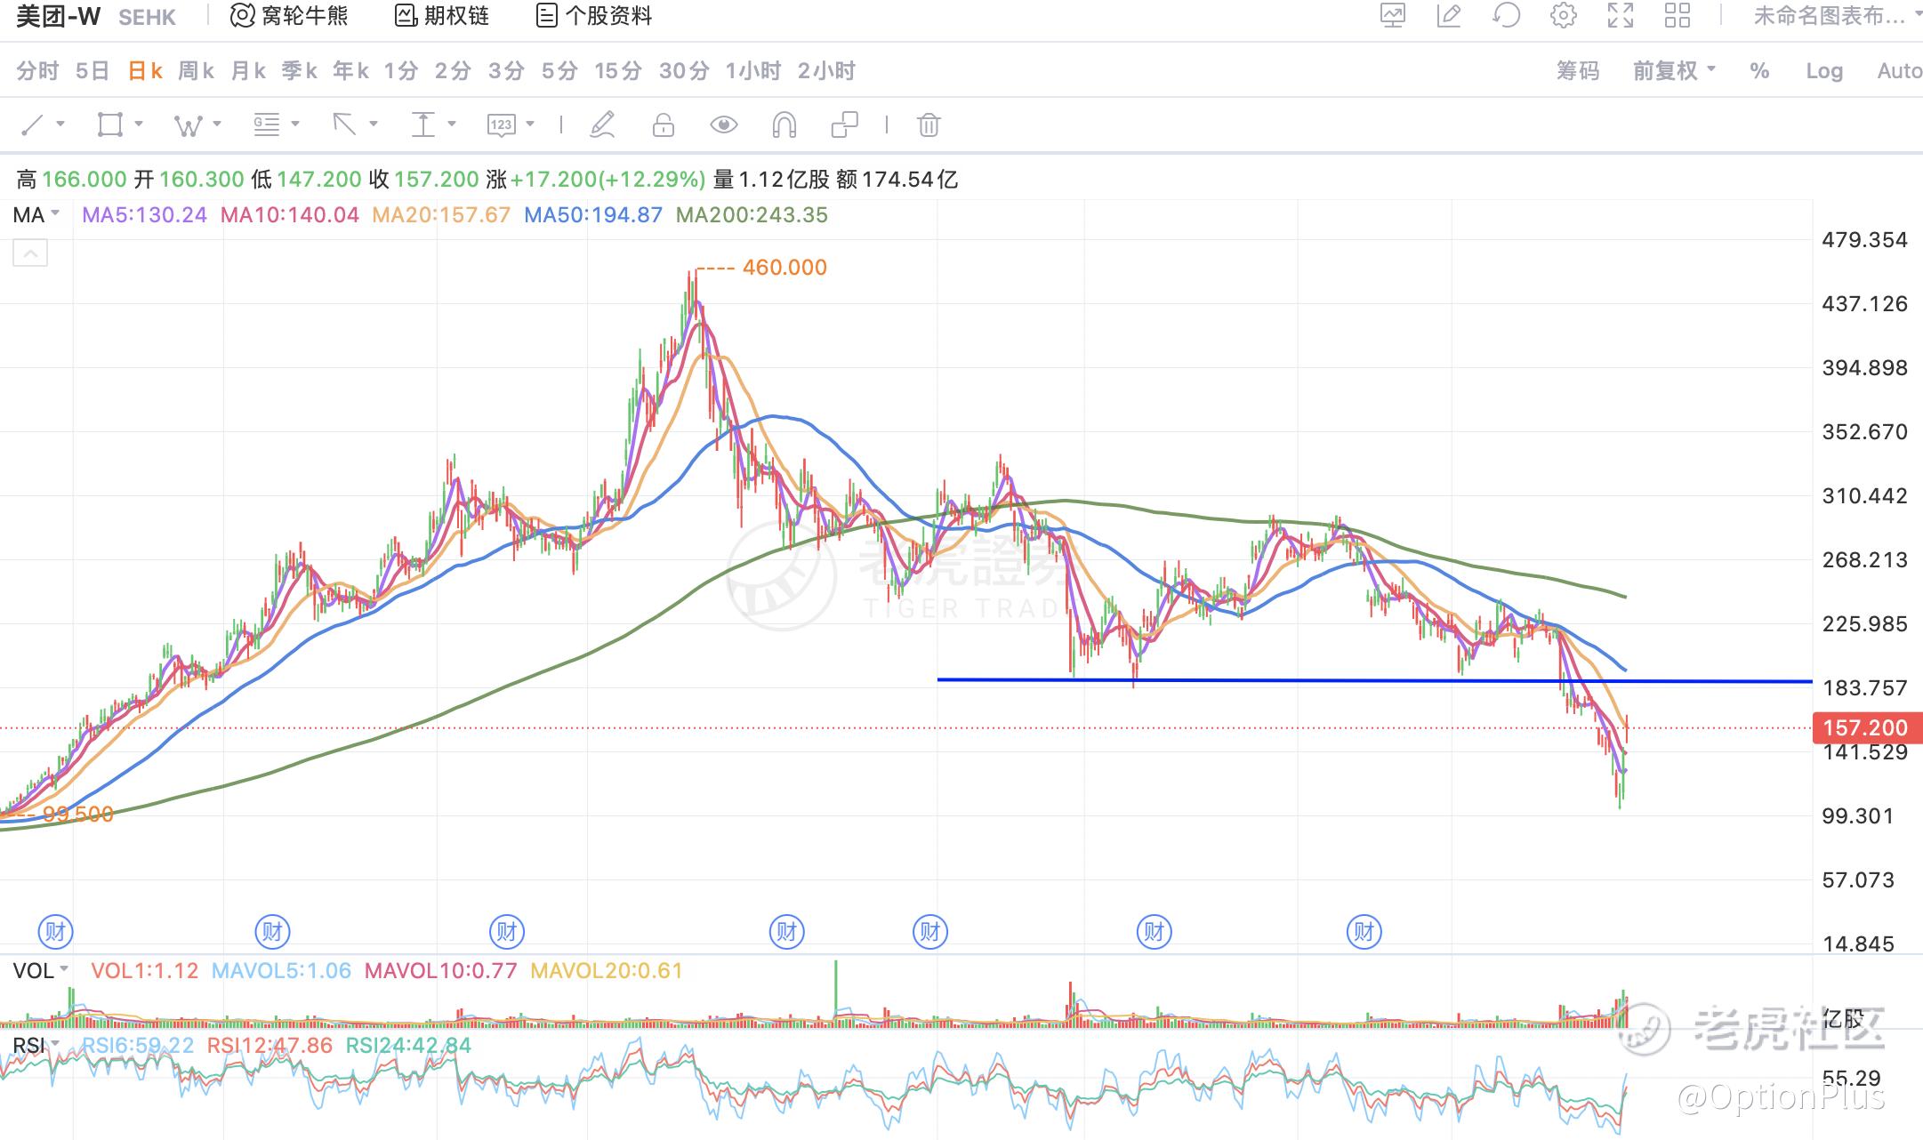Expand the Fibonacci tool dropdown arrow
Image resolution: width=1923 pixels, height=1140 pixels.
click(x=295, y=124)
